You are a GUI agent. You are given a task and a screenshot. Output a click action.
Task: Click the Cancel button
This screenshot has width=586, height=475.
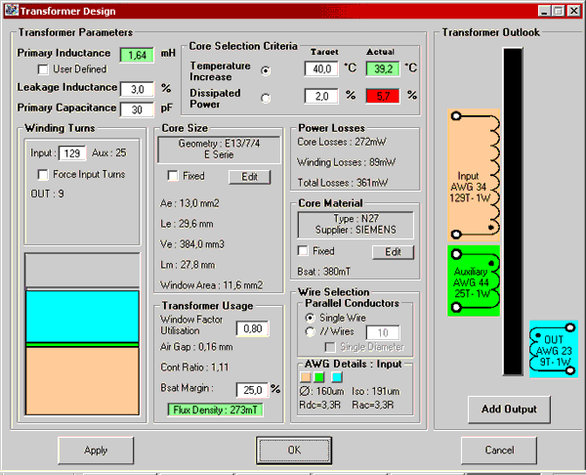499,450
